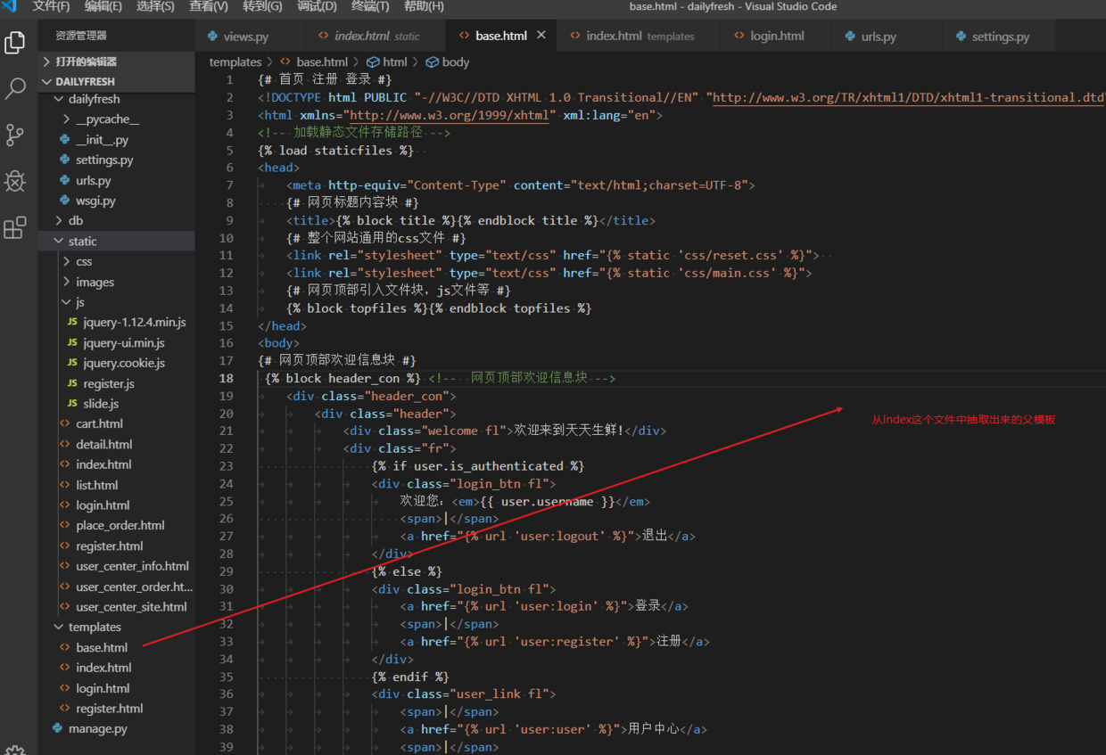Collapse static folder
The width and height of the screenshot is (1106, 755).
116,241
